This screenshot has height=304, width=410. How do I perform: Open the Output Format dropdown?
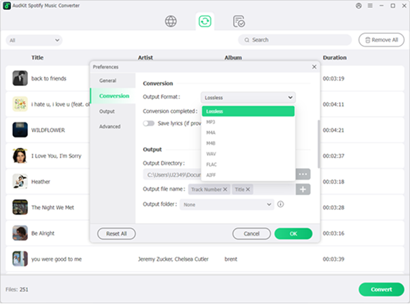coord(248,98)
